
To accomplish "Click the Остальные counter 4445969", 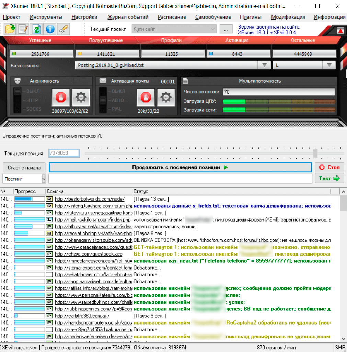I will [x=304, y=54].
